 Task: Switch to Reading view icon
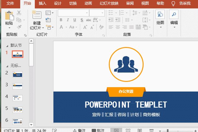pos(140,130)
